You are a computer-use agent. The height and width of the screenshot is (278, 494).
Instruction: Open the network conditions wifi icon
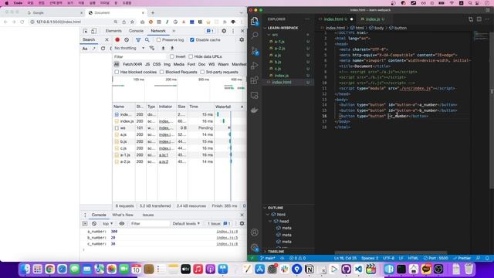152,48
